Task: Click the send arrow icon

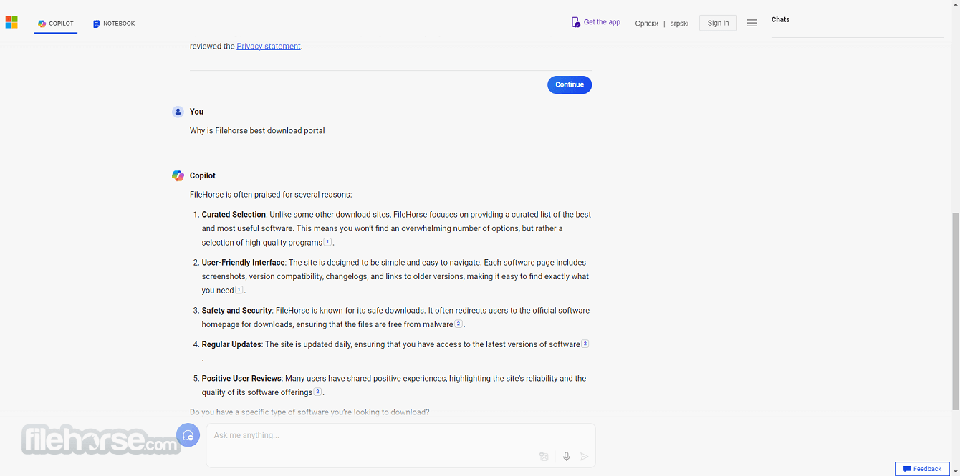Action: (x=585, y=456)
